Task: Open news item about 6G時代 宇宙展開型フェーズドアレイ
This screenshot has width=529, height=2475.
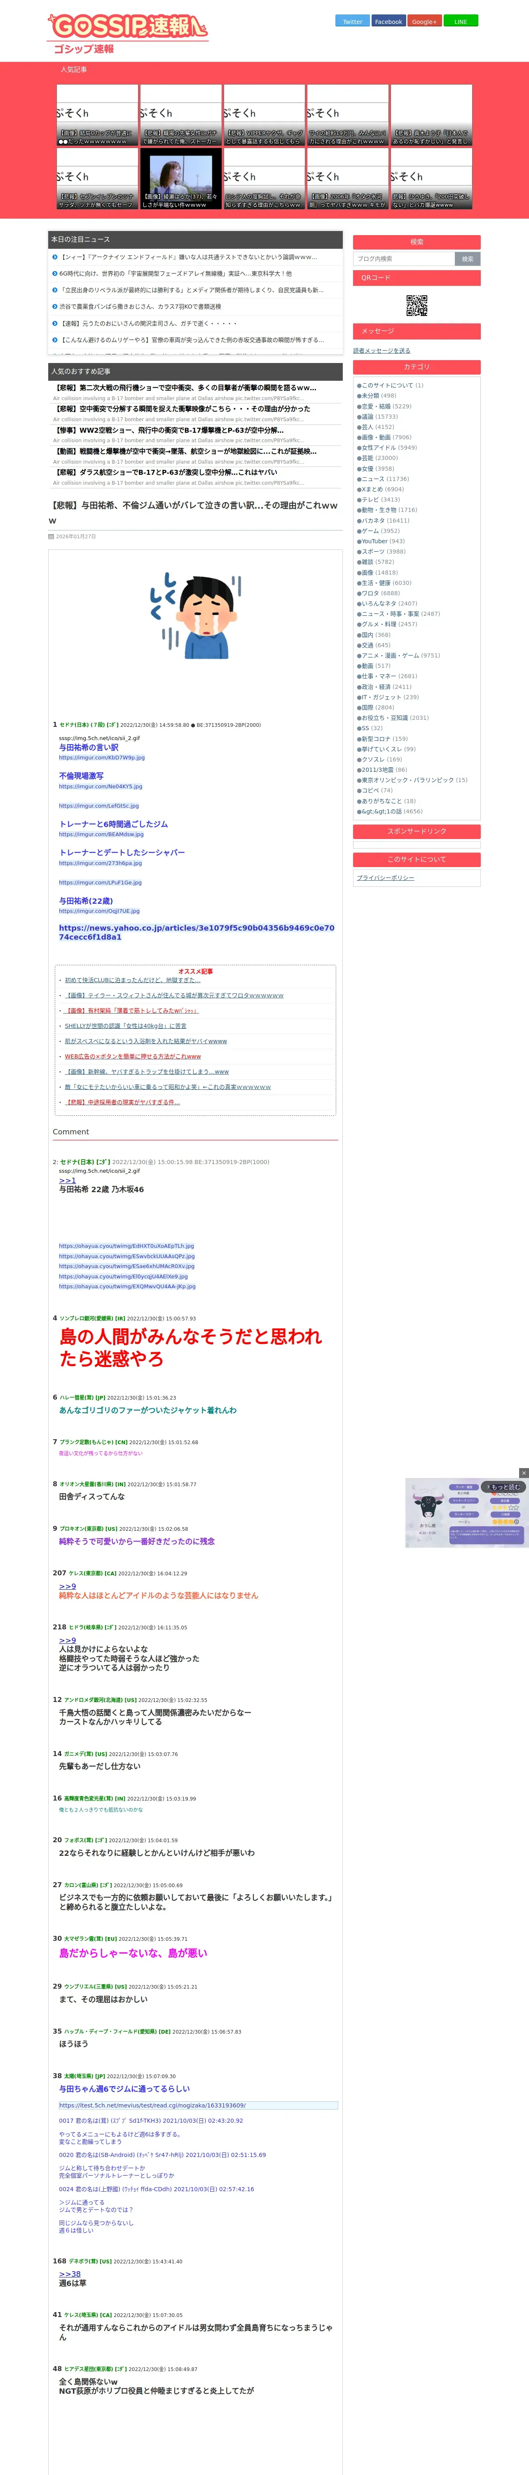Action: click(176, 274)
